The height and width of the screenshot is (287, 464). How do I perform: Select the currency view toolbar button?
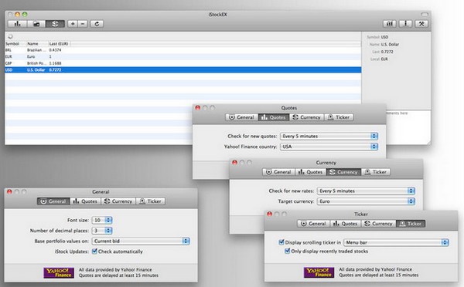(x=55, y=24)
